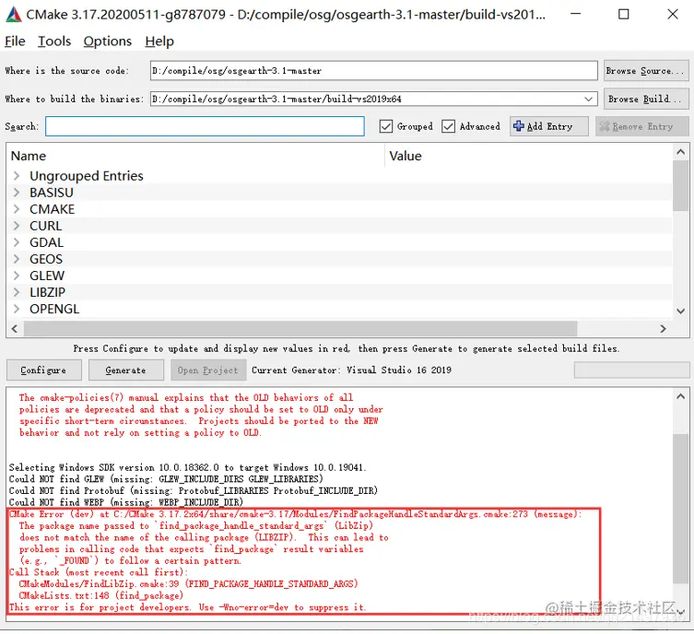Click the Value column header
694x634 pixels.
406,156
